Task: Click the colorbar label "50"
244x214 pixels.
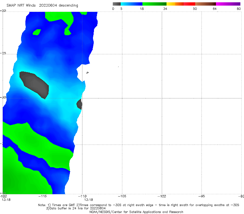Action: (x=195, y=9)
